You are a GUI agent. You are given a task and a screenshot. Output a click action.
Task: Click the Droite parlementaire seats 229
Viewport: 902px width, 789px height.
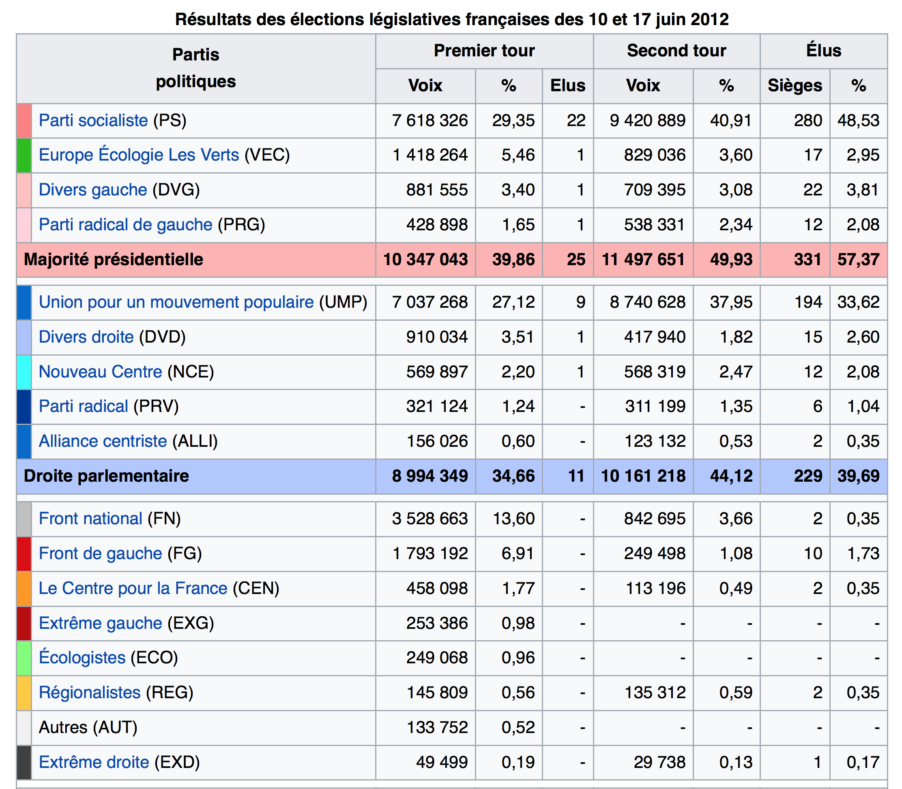click(808, 476)
